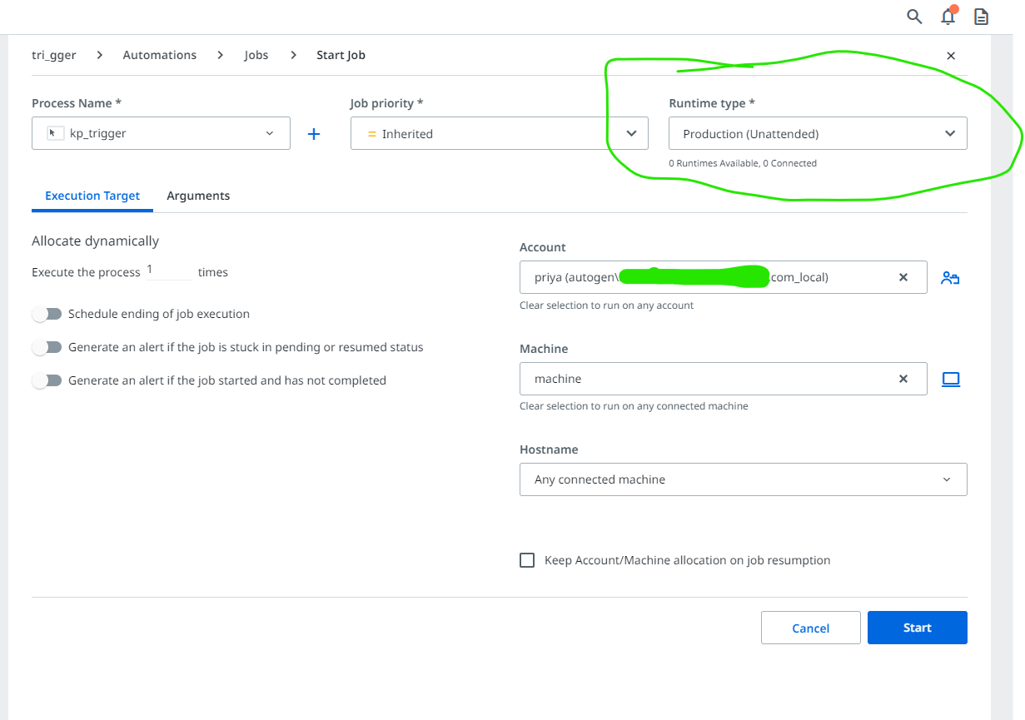The width and height of the screenshot is (1025, 720).
Task: Open the document icon in header
Action: tap(982, 17)
